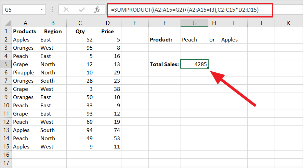Select column A header

(x=25, y=23)
